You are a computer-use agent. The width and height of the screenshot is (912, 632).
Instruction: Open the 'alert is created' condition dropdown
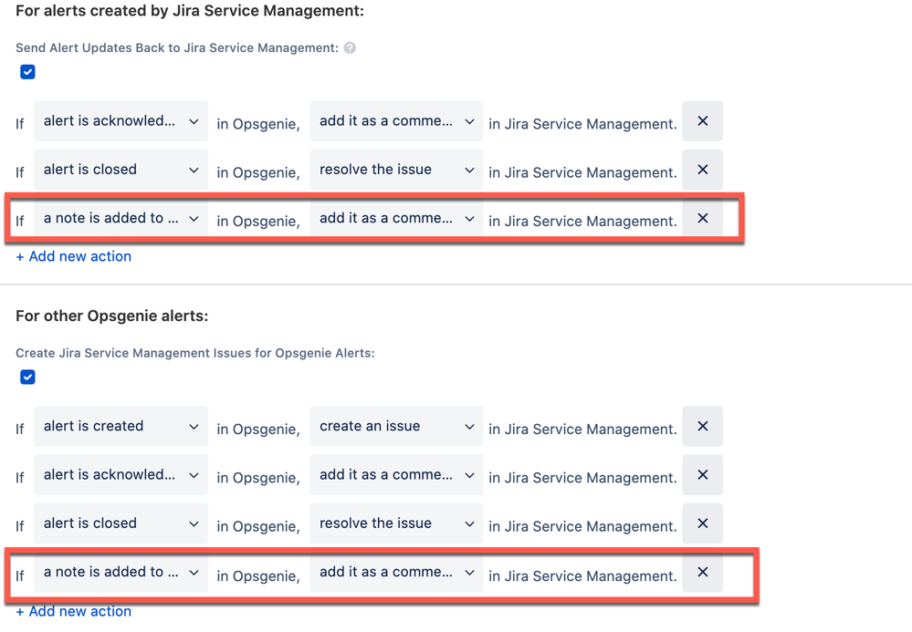121,427
